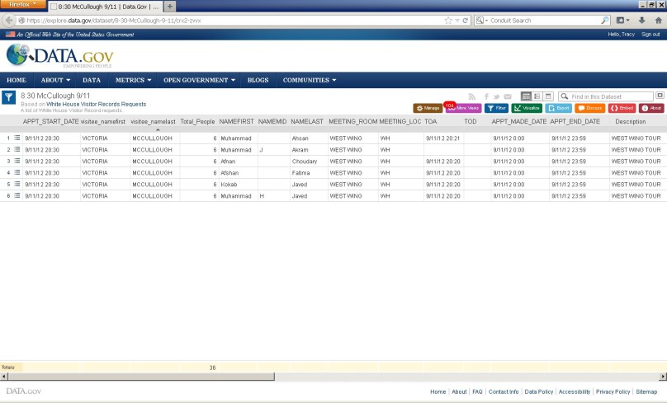Click the email share envelope icon
This screenshot has height=403, width=667.
click(508, 96)
